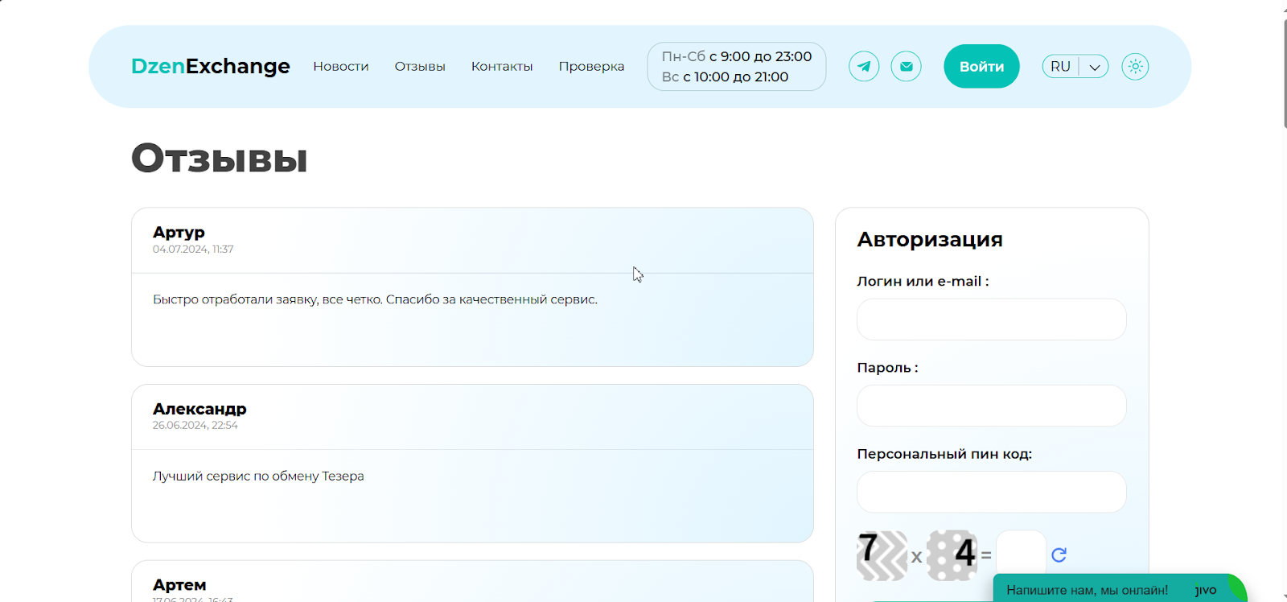Click the Отзывы page heading
The width and height of the screenshot is (1287, 602).
coord(220,159)
